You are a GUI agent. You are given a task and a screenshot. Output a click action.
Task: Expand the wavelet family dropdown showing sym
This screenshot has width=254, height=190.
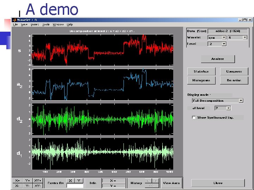(x=224, y=38)
